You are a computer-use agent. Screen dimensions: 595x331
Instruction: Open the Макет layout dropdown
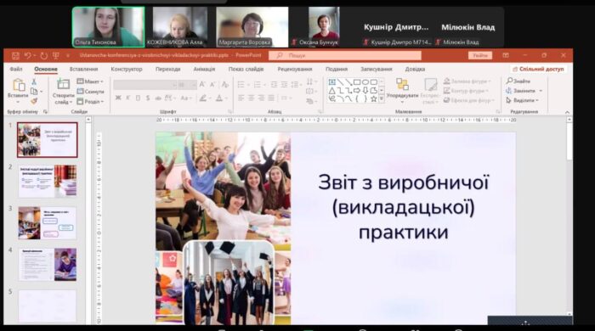click(x=90, y=81)
